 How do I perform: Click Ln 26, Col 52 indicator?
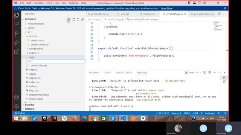[x=162, y=113]
